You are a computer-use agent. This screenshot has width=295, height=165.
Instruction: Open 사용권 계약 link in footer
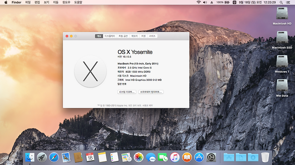(x=147, y=105)
